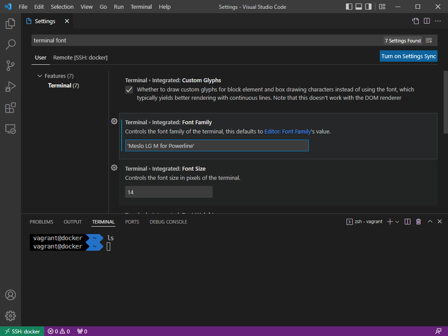Open the Run and Debug view
The height and width of the screenshot is (336, 448).
(x=10, y=87)
